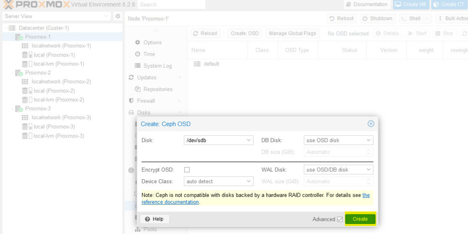
Task: Collapse the Proxmox-3 node expander
Action: point(12,109)
